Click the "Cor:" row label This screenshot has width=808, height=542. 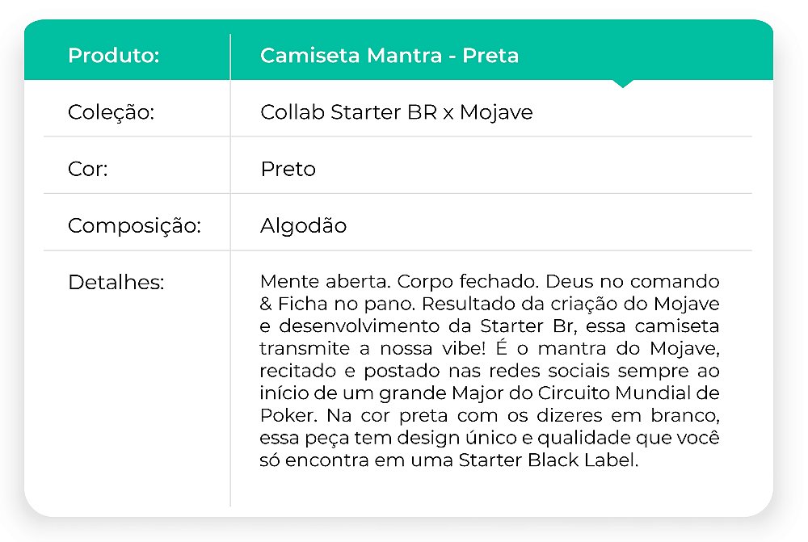pyautogui.click(x=88, y=169)
